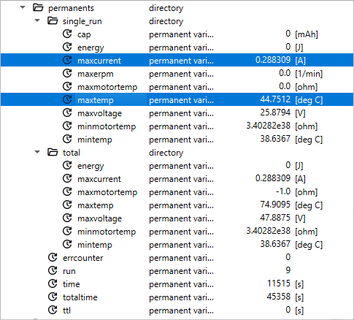The image size is (354, 320).
Task: Click the ttl variable icon
Action: click(53, 310)
